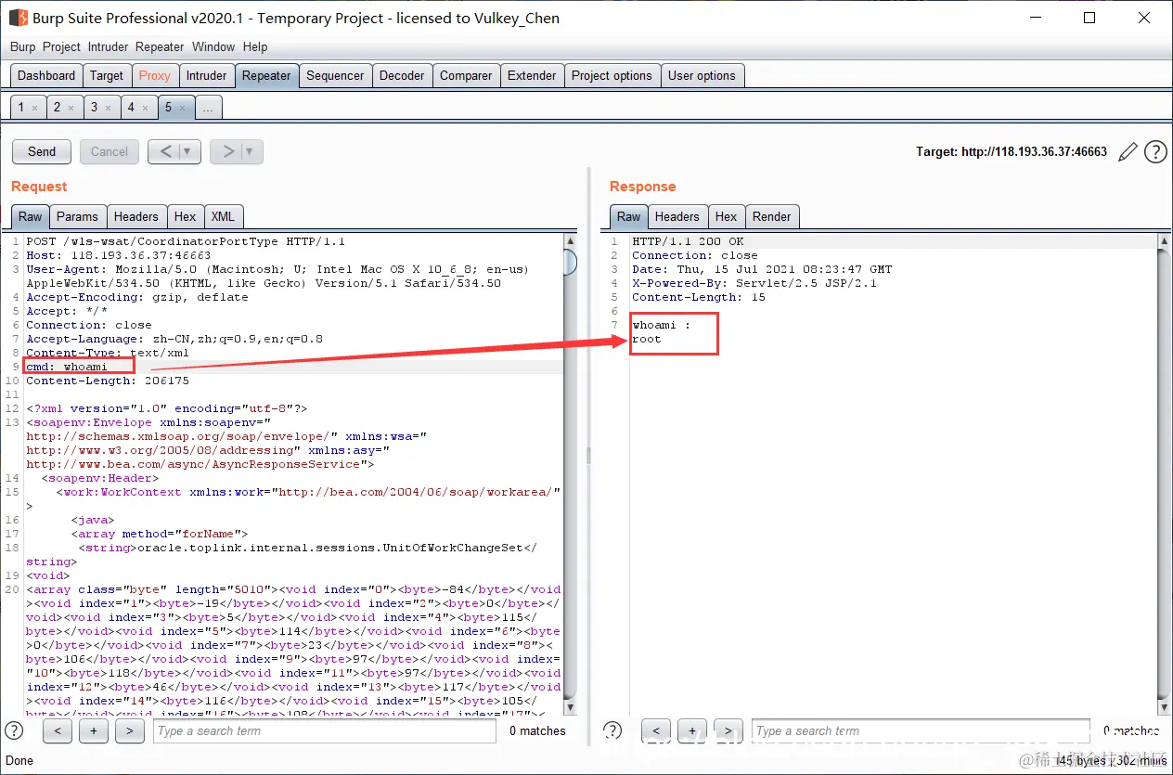Switch to the Comparer tab

(466, 75)
